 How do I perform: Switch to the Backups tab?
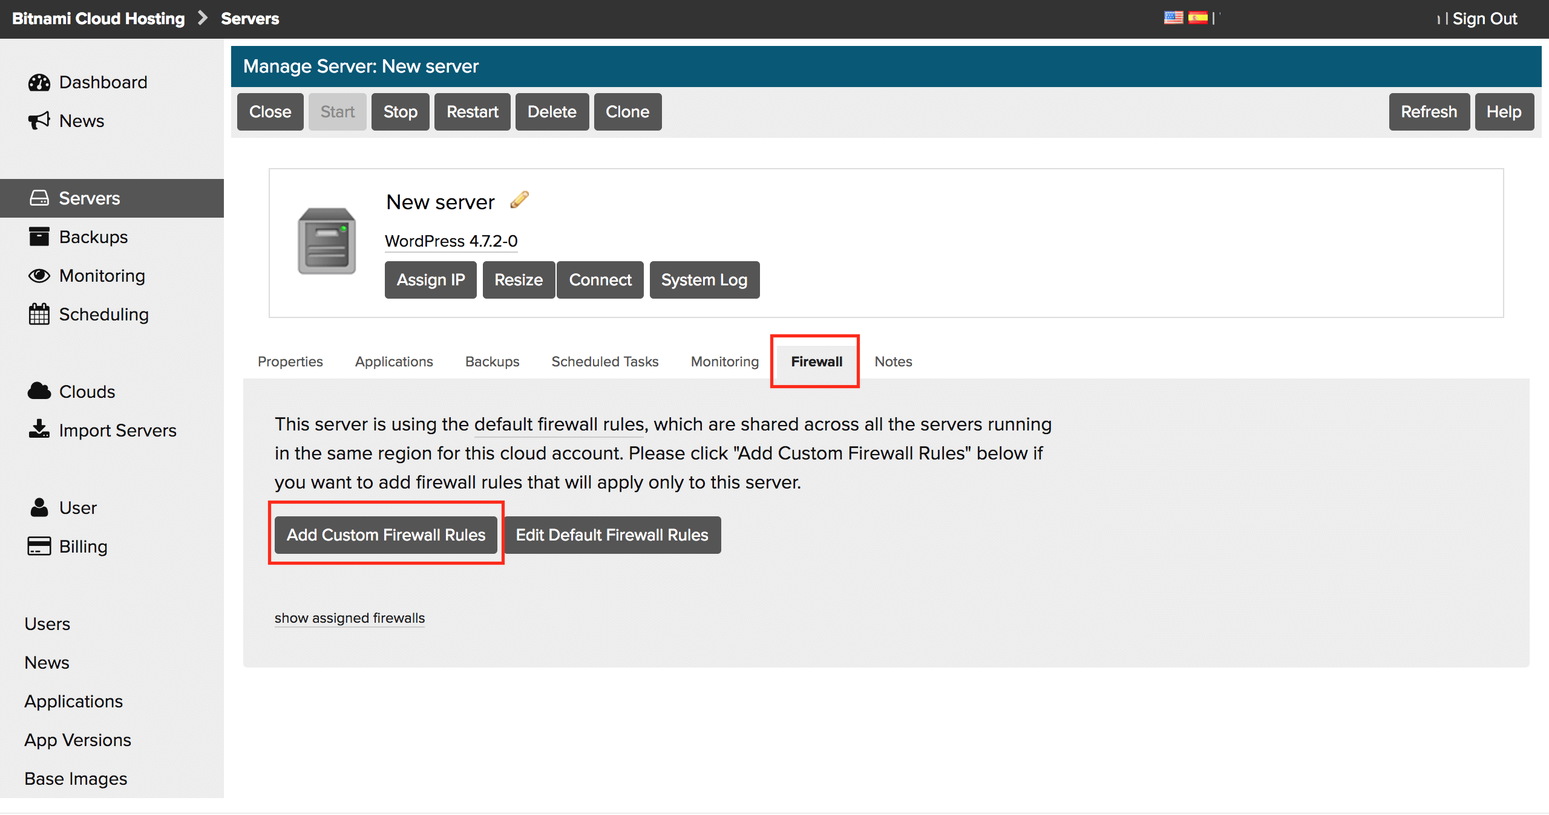coord(493,362)
